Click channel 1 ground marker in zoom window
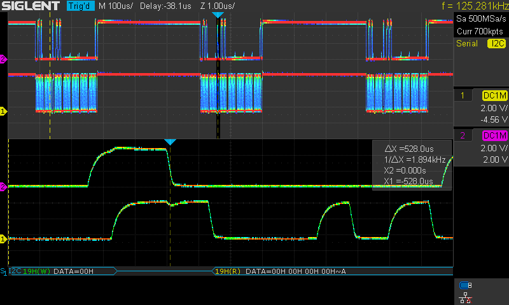 (x=3, y=239)
